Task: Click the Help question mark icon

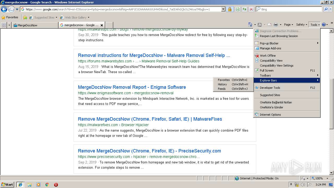Action: click(x=324, y=25)
